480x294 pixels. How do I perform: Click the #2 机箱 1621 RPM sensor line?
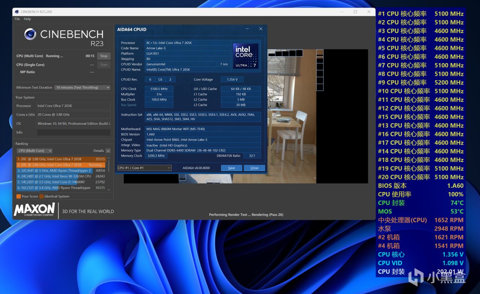pyautogui.click(x=421, y=237)
